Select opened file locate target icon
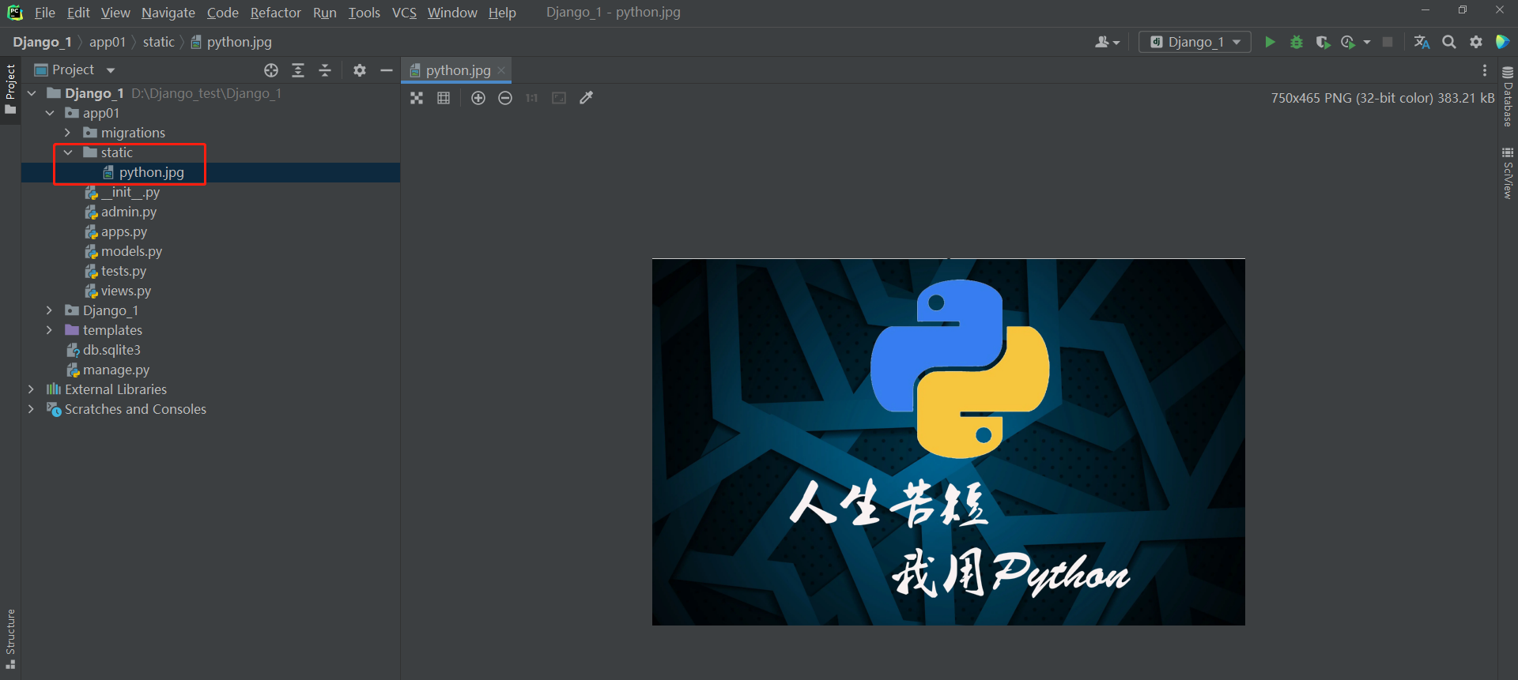The width and height of the screenshot is (1518, 680). coord(271,70)
